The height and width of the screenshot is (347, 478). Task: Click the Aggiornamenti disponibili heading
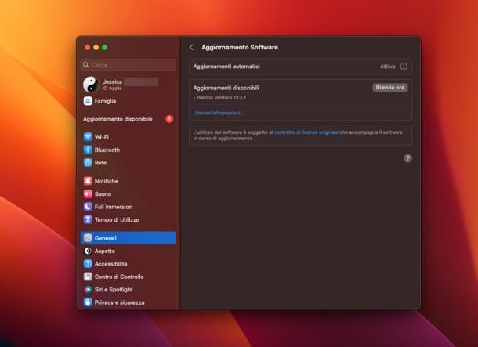coord(226,88)
